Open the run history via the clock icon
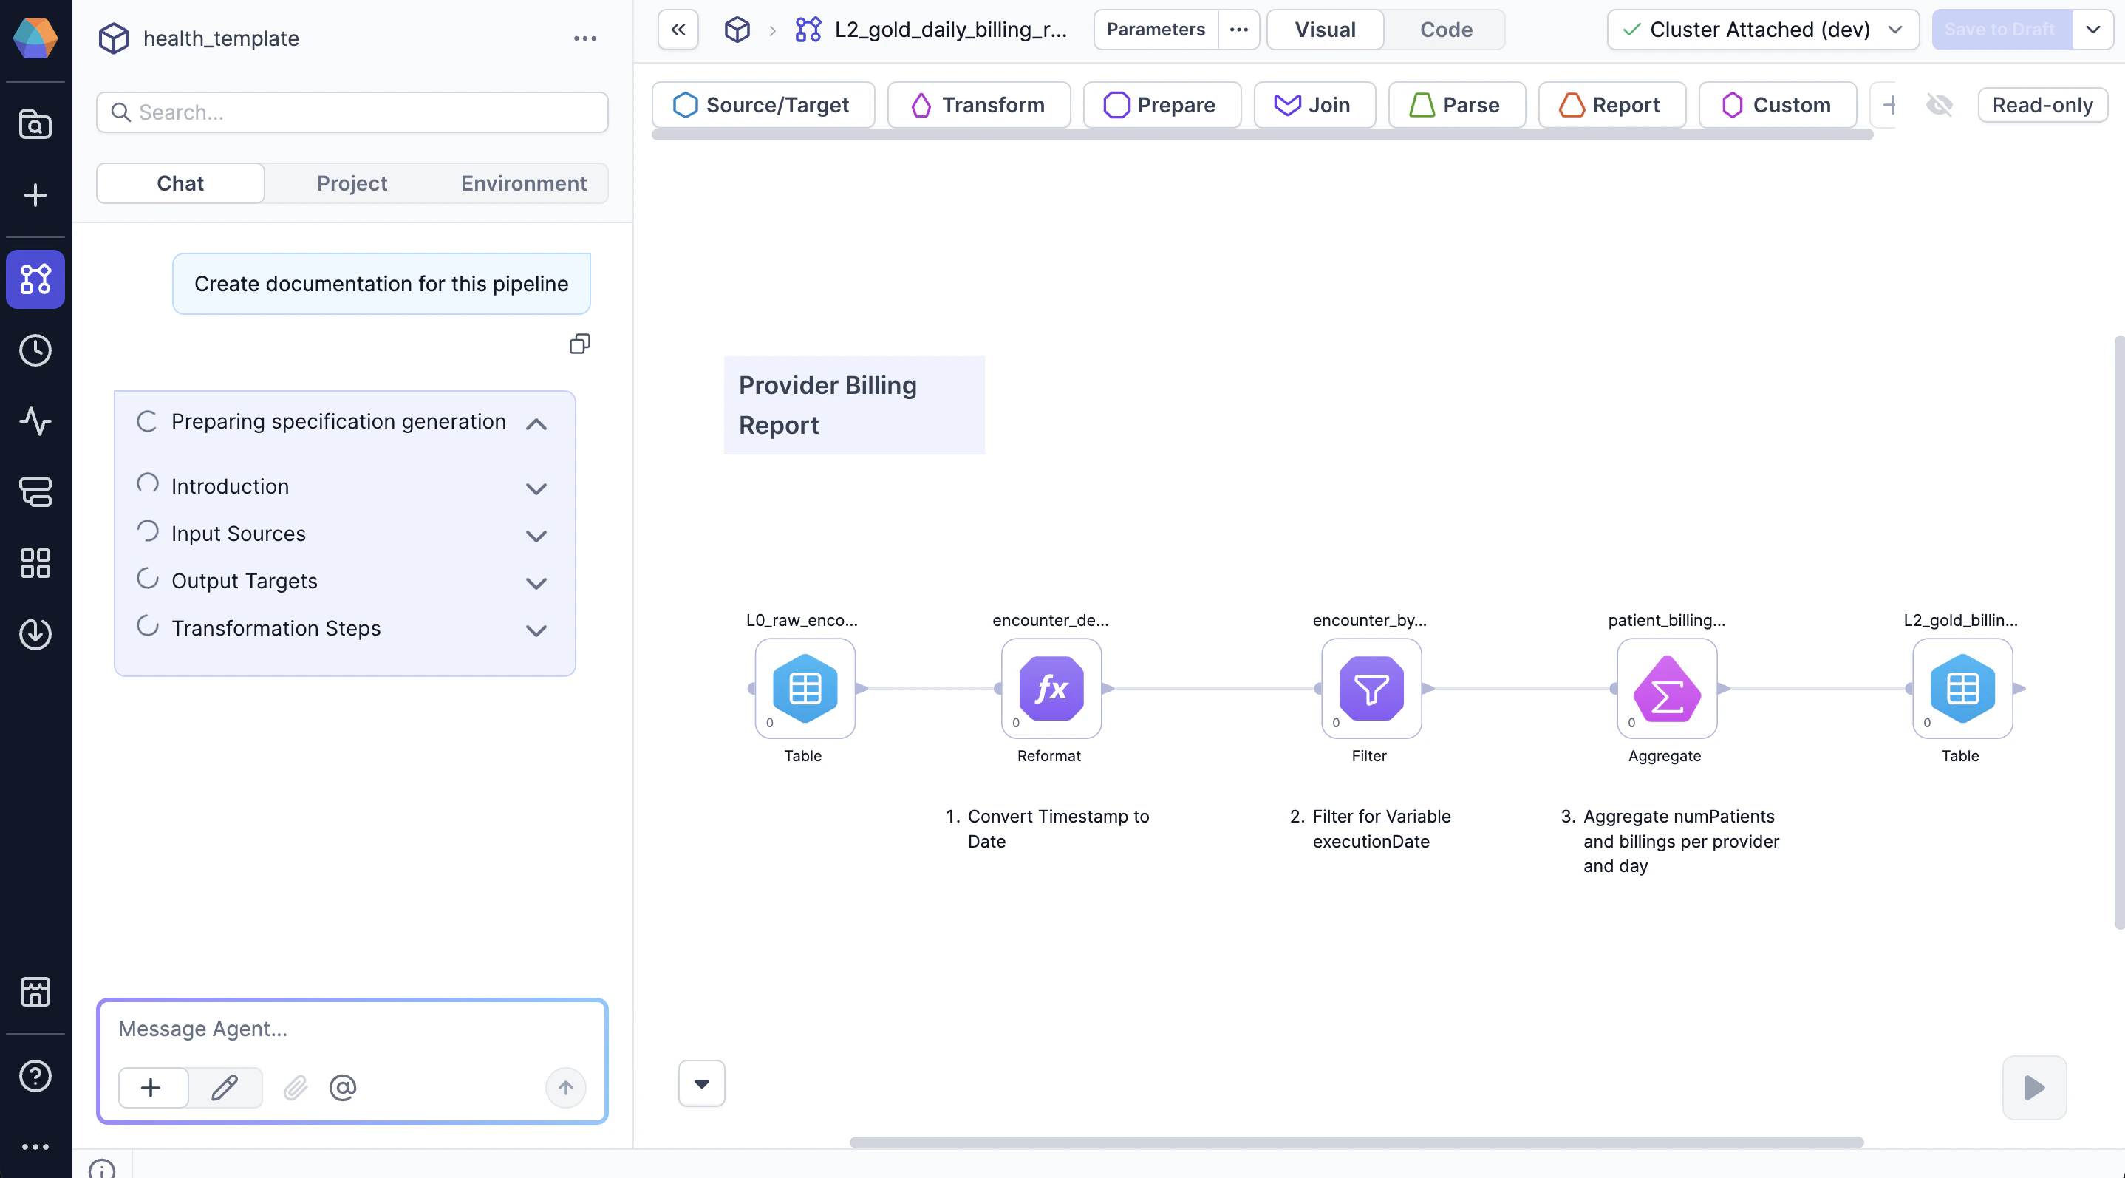 (35, 350)
